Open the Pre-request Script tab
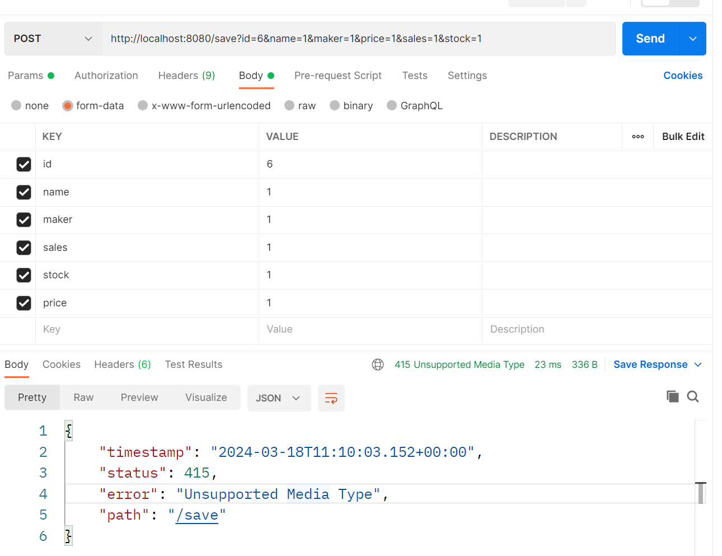Screen dimensions: 722x556 click(x=338, y=76)
